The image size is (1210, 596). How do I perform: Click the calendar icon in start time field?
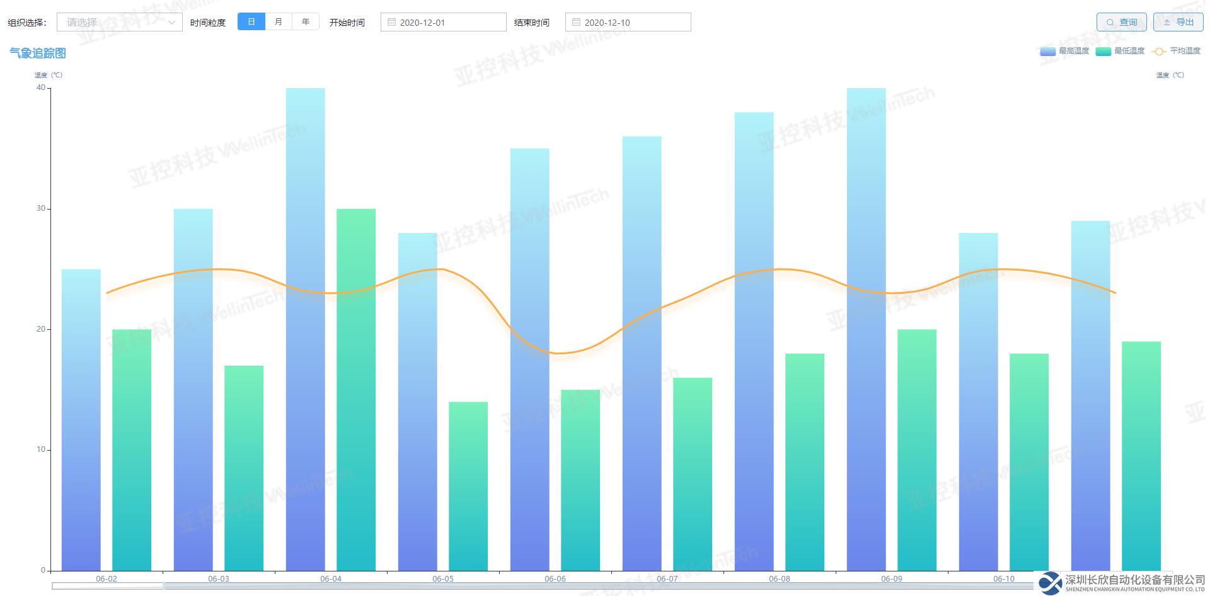(391, 23)
